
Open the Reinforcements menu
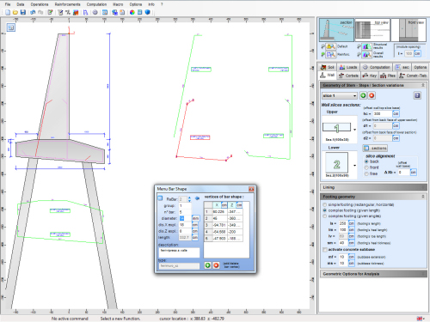click(x=68, y=4)
